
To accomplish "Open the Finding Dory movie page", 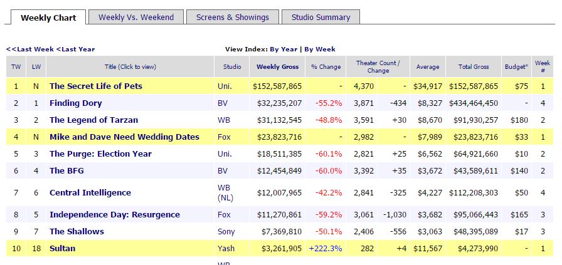I will coord(75,103).
